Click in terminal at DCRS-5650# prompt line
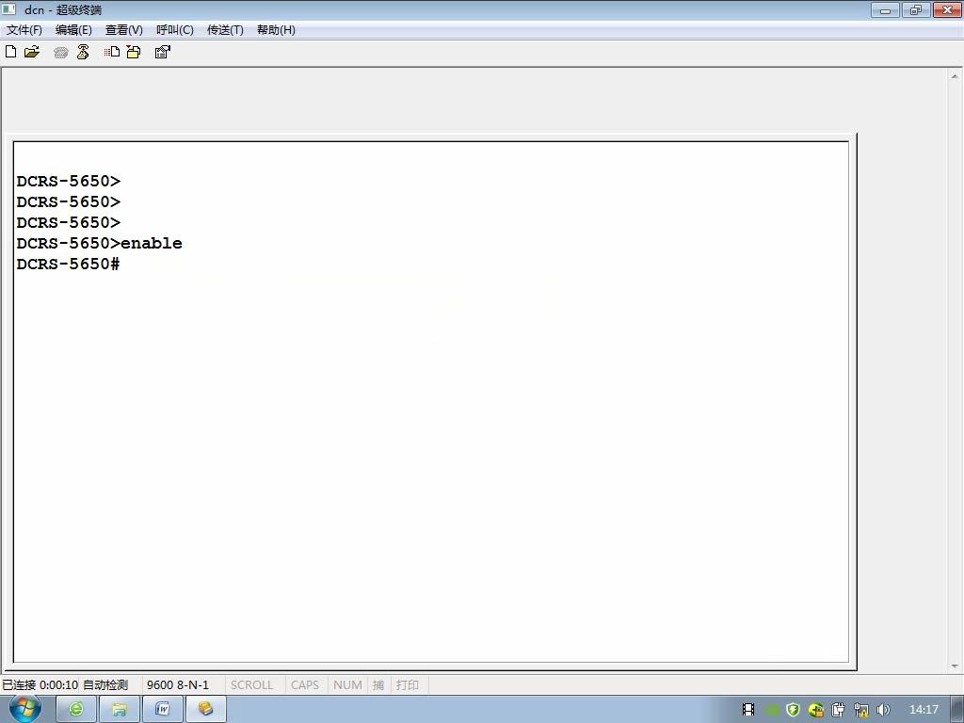This screenshot has height=723, width=964. tap(68, 264)
